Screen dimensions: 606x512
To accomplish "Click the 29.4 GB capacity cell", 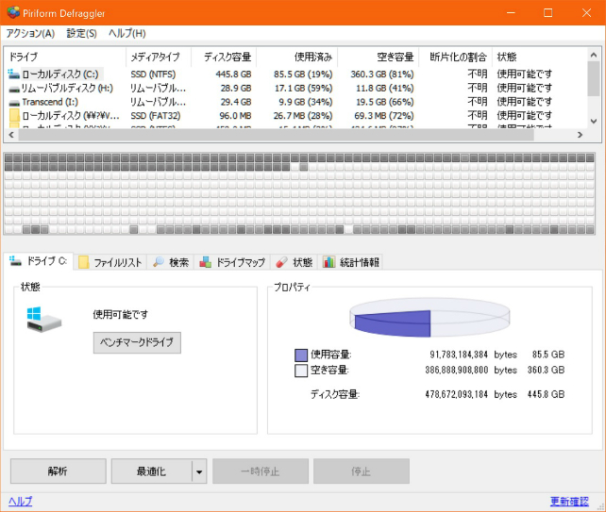I will [x=236, y=102].
